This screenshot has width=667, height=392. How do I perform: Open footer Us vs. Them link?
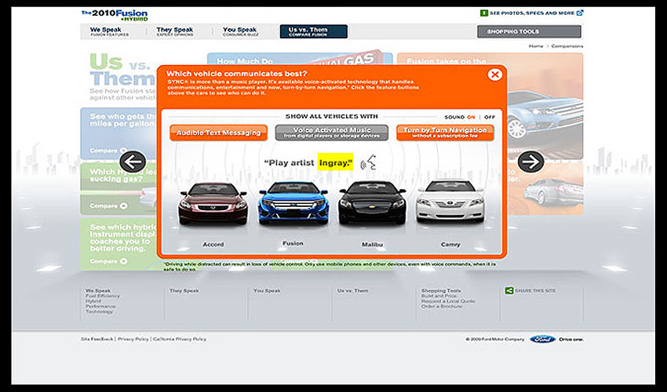pos(352,291)
